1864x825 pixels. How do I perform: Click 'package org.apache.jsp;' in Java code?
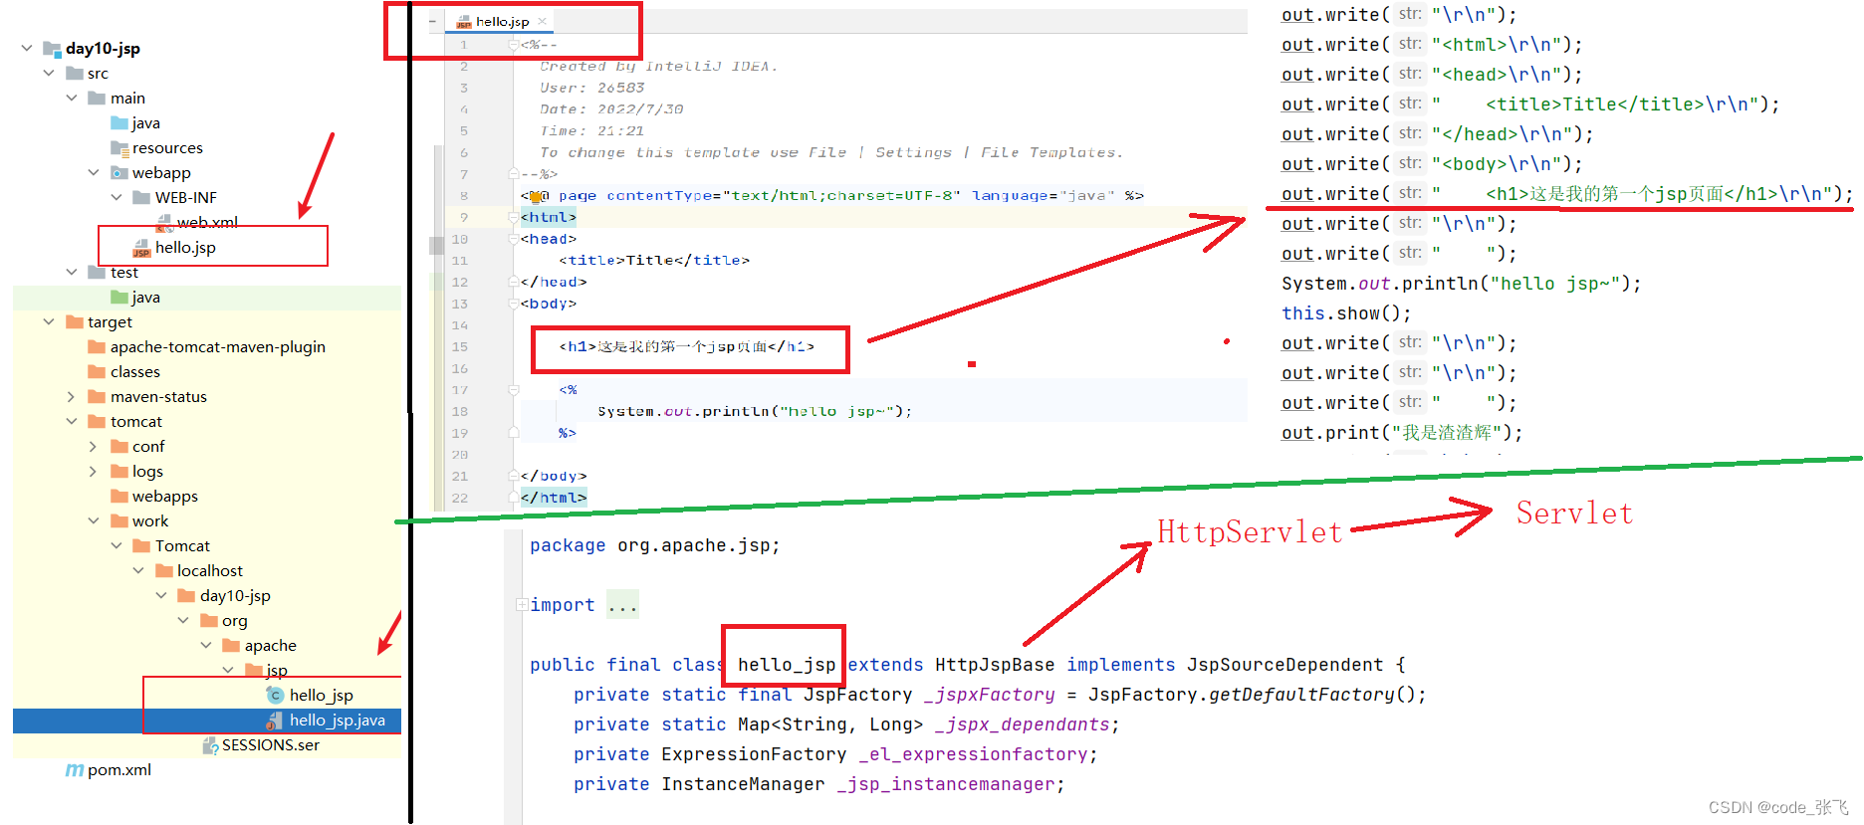654,545
